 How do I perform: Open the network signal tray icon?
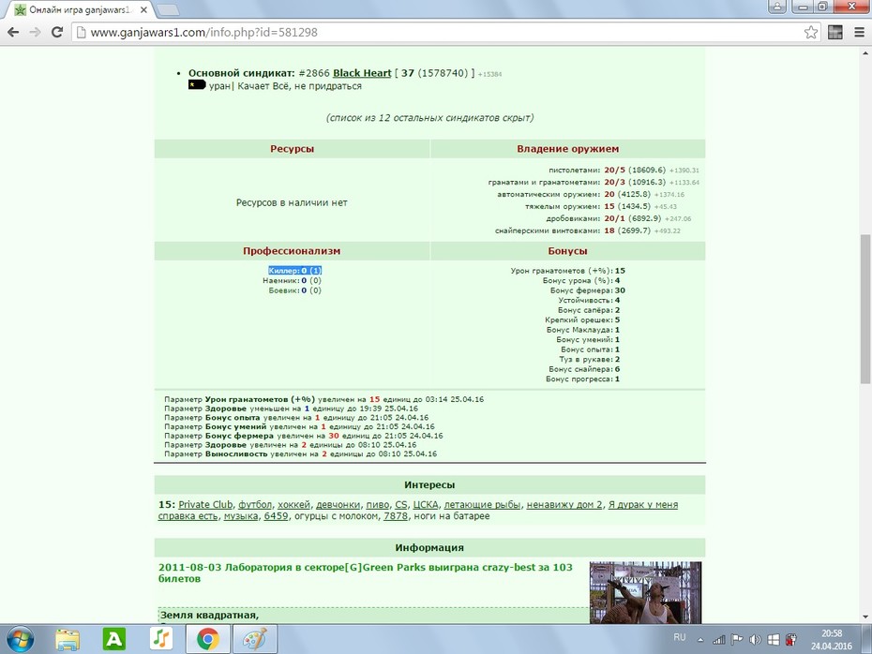point(718,640)
